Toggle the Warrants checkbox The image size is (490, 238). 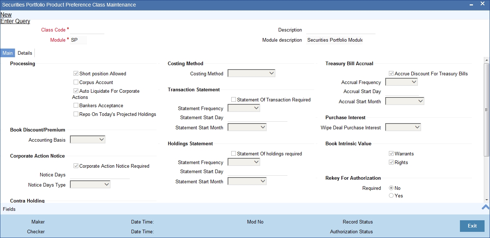click(391, 154)
